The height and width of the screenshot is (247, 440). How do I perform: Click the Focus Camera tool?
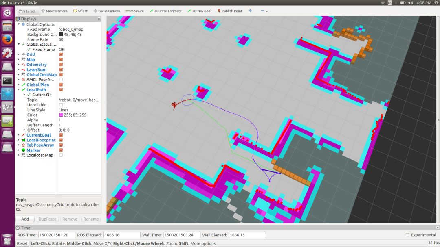[106, 11]
